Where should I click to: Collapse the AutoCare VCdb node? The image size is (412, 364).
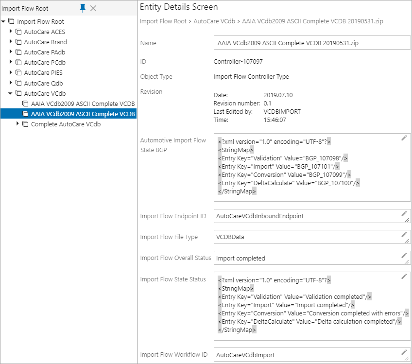(x=10, y=93)
